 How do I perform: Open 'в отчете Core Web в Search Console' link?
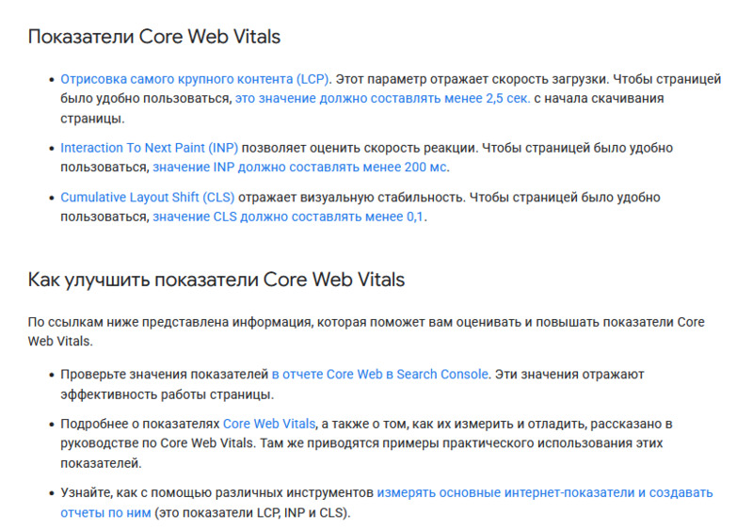380,375
